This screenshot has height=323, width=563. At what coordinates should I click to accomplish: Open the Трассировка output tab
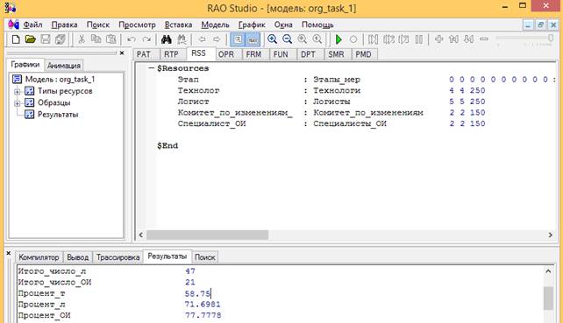coord(118,257)
